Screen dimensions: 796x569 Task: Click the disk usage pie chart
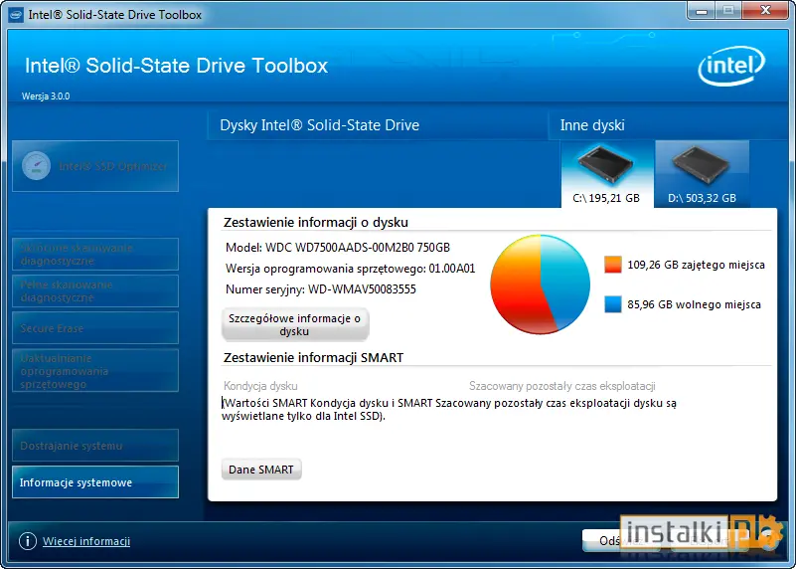[x=541, y=284]
